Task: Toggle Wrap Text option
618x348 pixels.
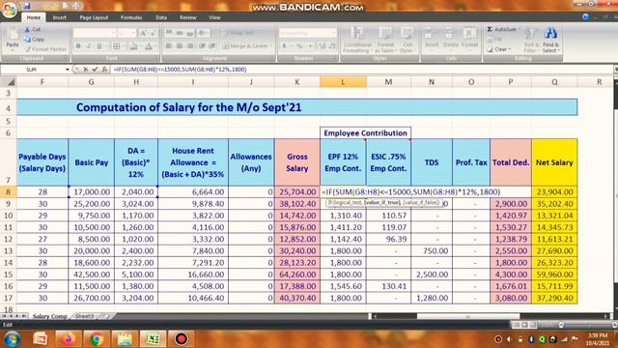Action: [x=239, y=33]
